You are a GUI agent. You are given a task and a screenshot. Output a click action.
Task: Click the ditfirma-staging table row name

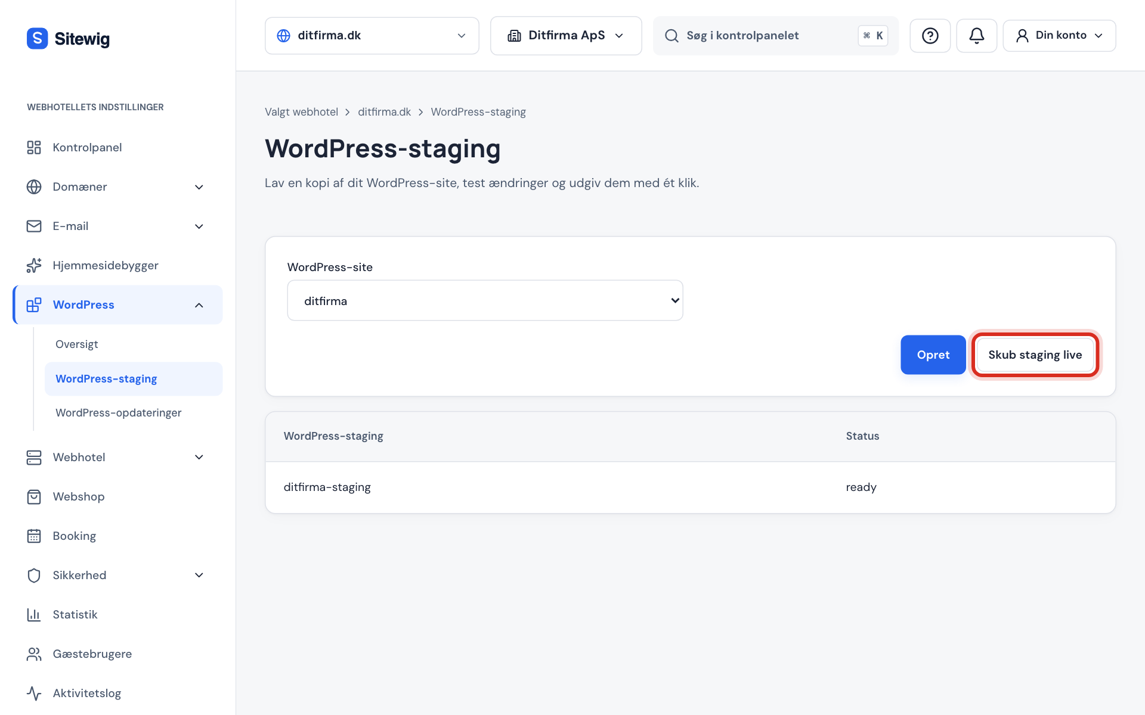pos(327,487)
